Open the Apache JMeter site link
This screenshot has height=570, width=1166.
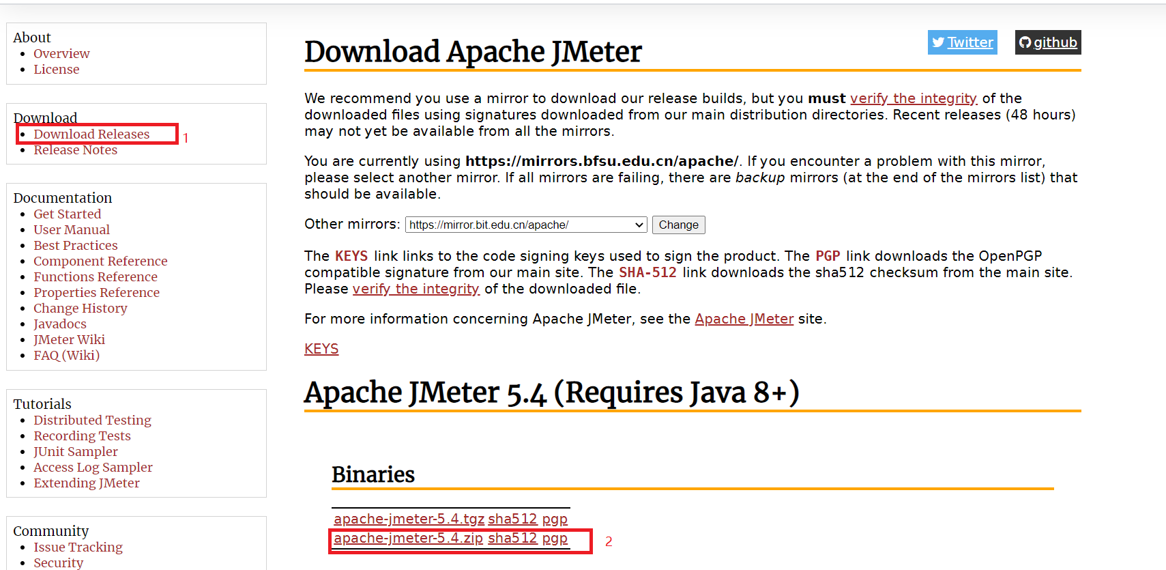click(x=744, y=319)
